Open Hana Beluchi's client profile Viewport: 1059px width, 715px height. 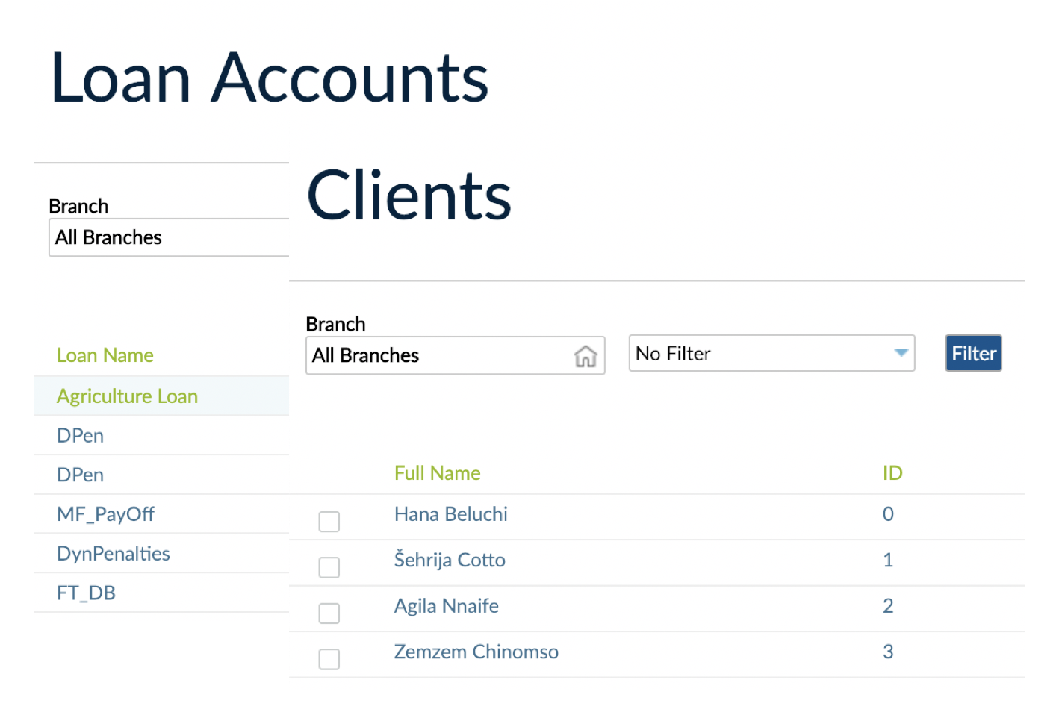(450, 514)
